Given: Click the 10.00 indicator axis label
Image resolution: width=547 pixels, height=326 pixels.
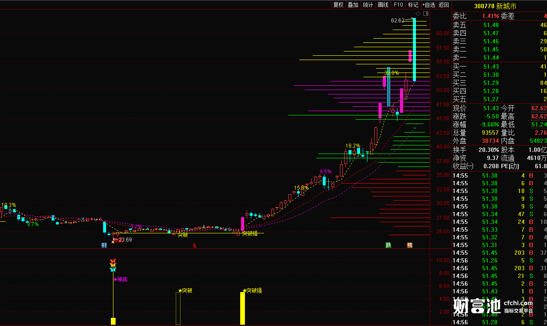Looking at the screenshot, I should pos(443,260).
